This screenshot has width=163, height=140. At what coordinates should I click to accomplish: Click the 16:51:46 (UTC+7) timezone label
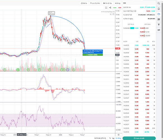click(x=100, y=138)
